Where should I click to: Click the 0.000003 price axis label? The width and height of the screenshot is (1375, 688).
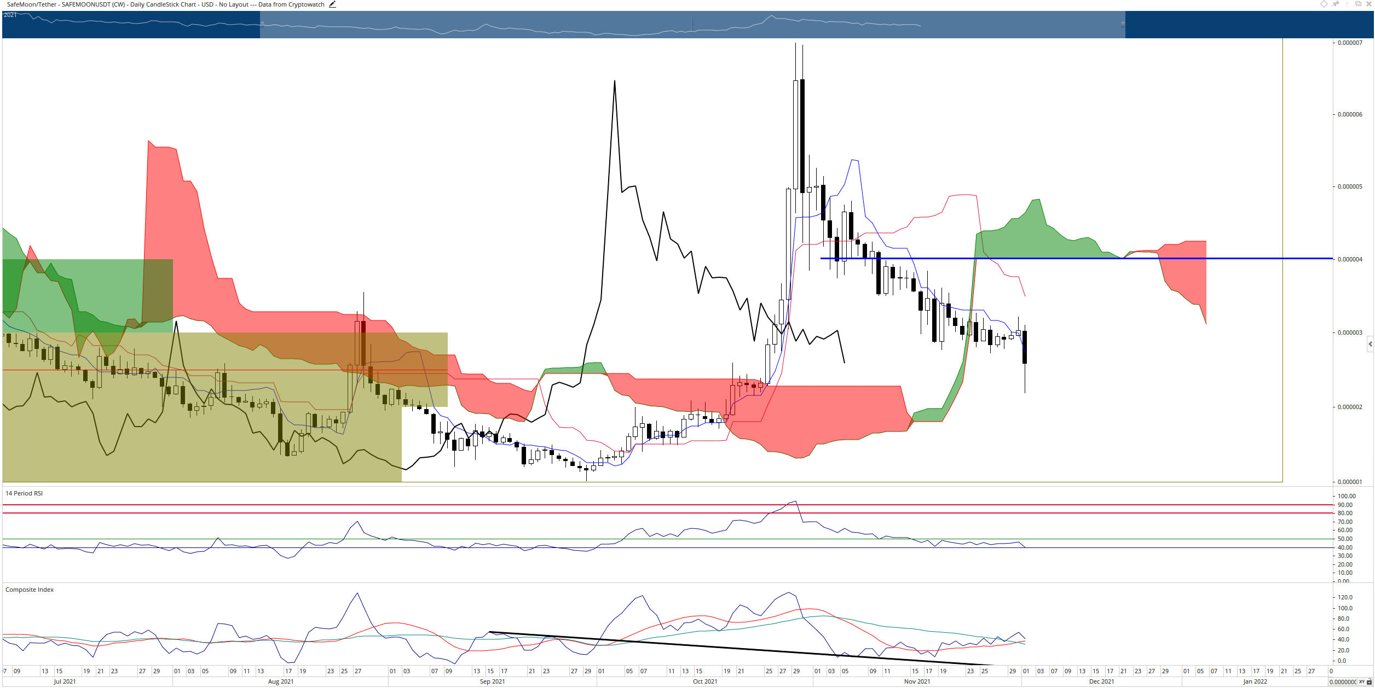tap(1350, 333)
